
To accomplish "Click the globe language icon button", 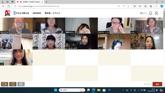I will (x=21, y=84).
